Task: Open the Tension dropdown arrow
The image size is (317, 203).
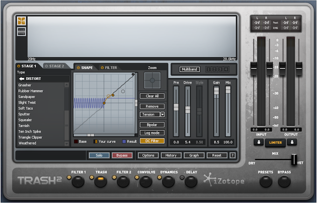Action: [163, 115]
